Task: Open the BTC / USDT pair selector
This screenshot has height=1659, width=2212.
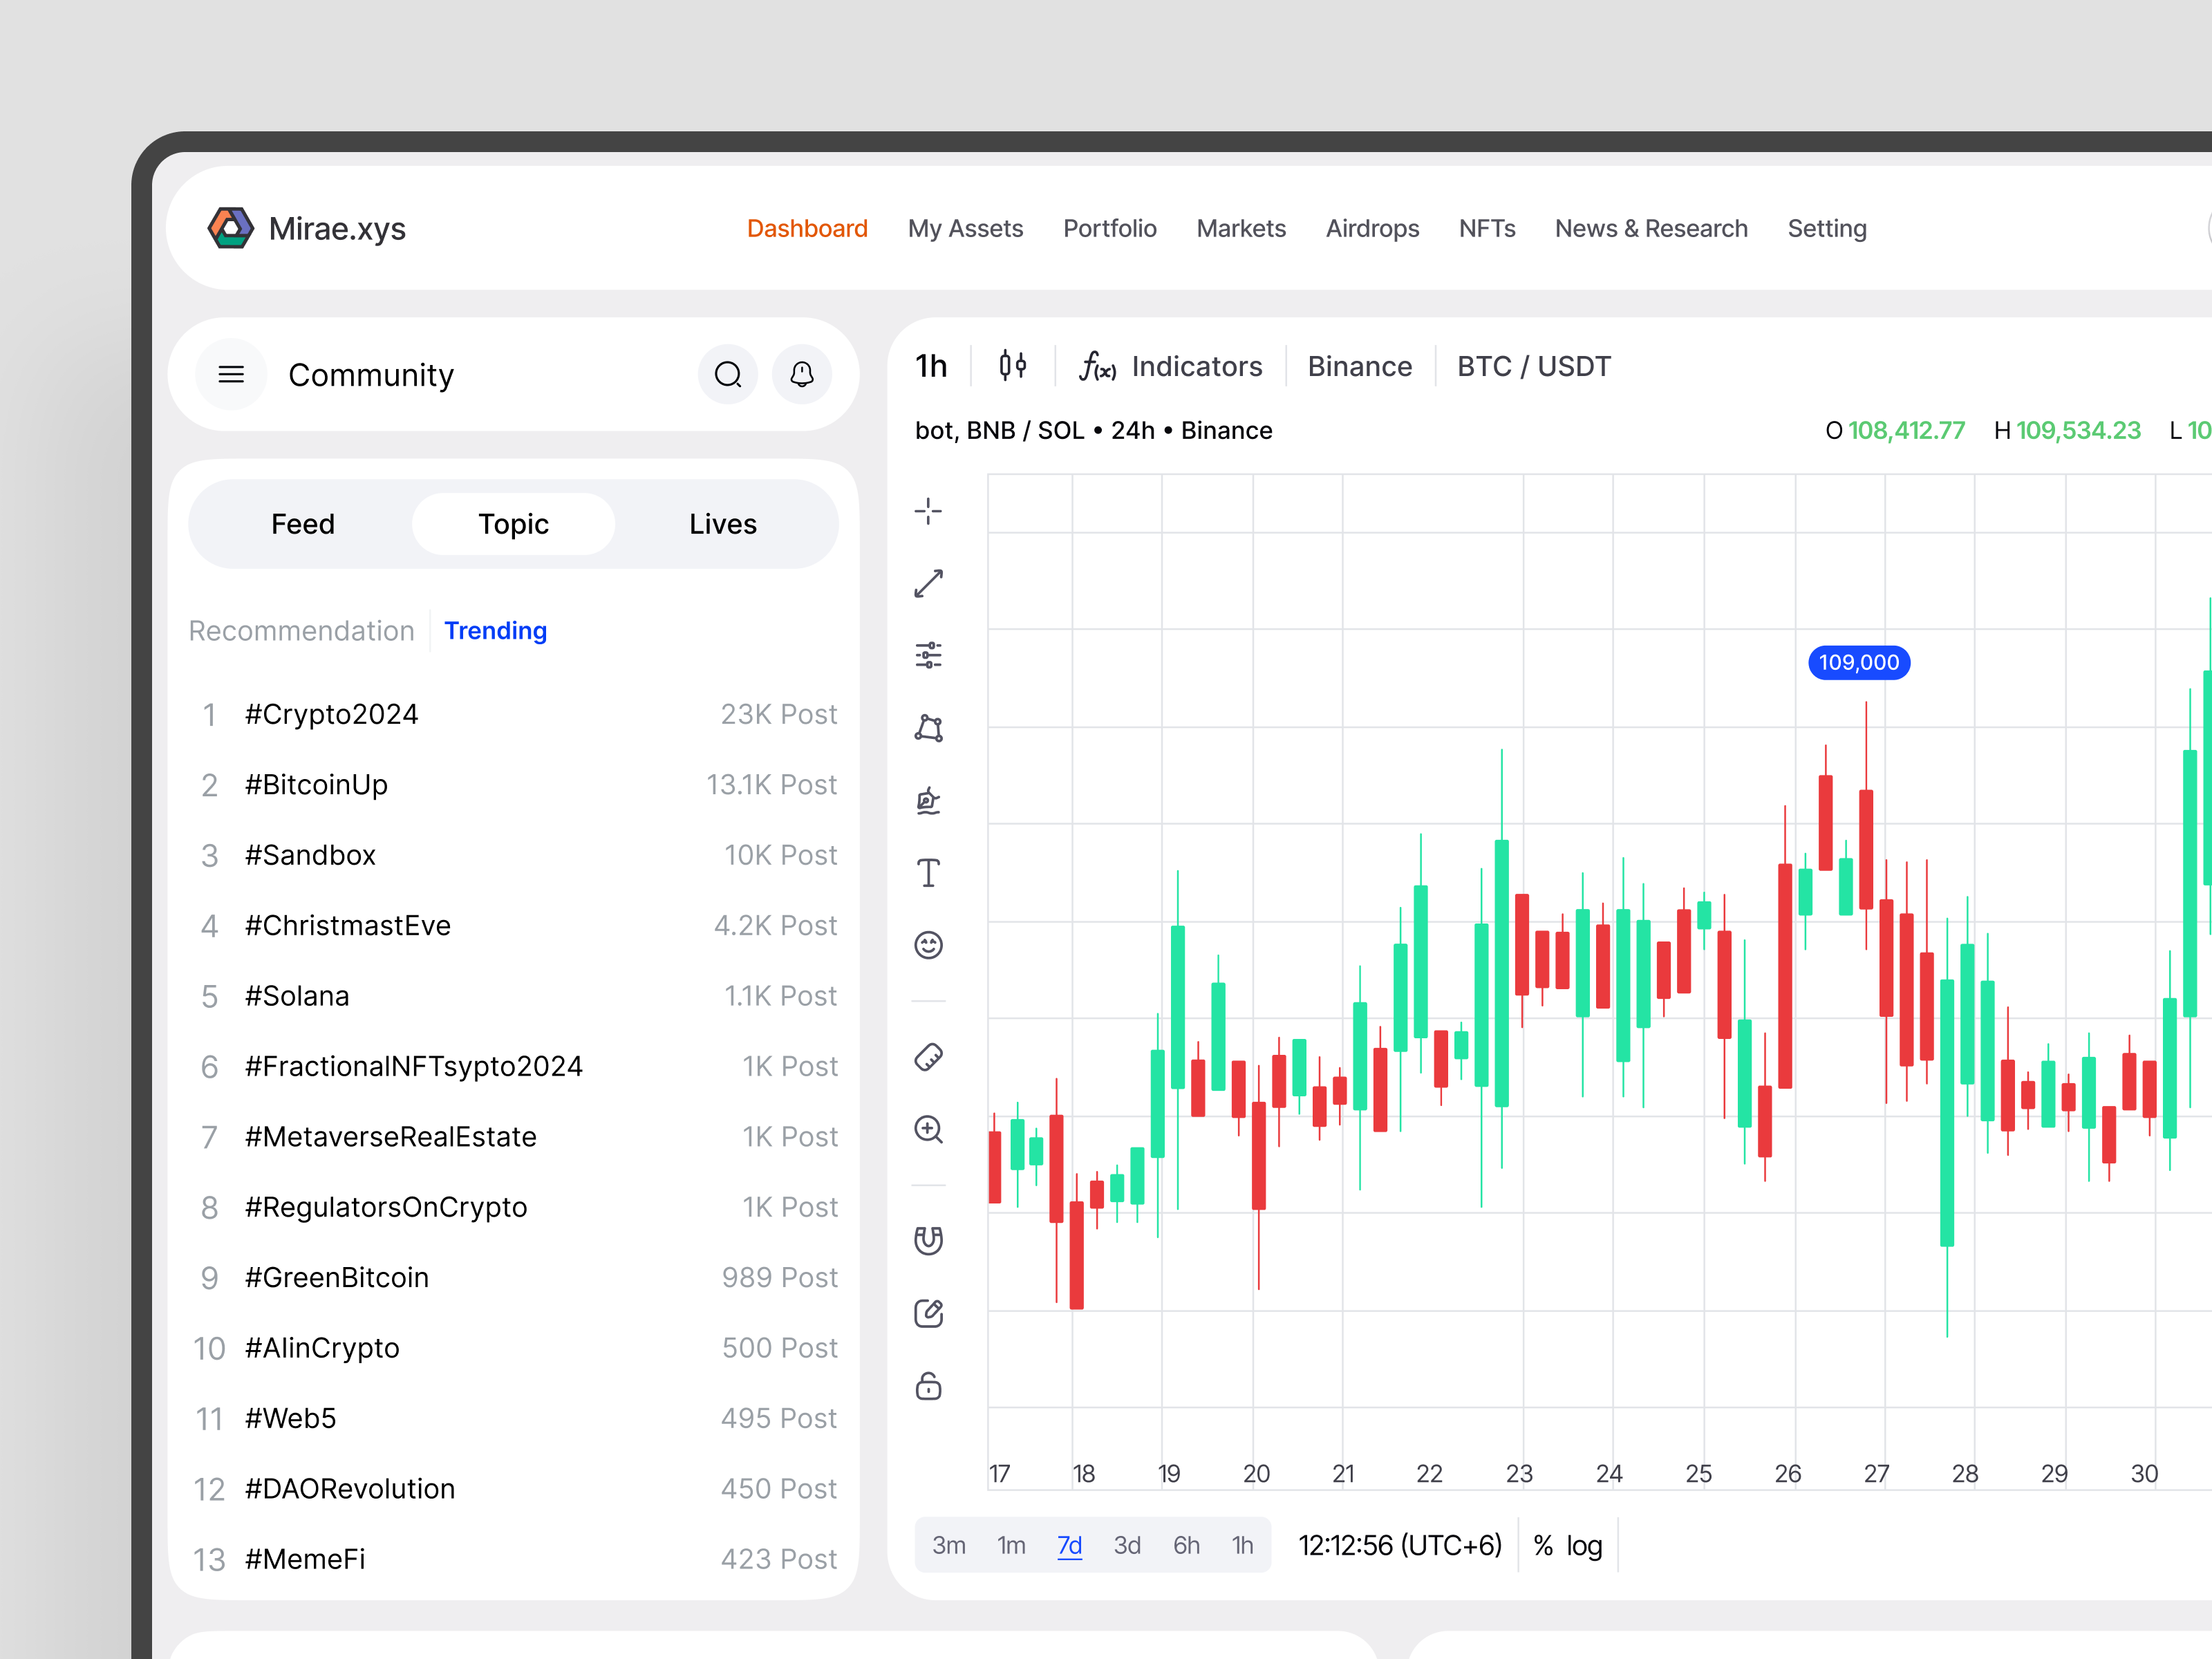Action: (x=1533, y=366)
